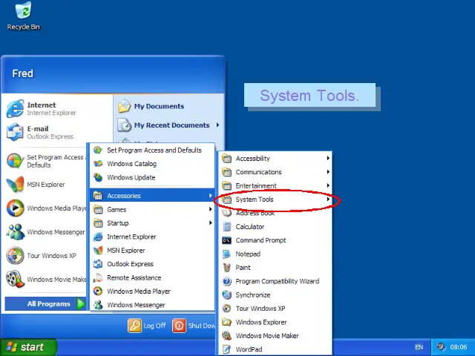Click the Program Compatibility Wizard icon

226,281
